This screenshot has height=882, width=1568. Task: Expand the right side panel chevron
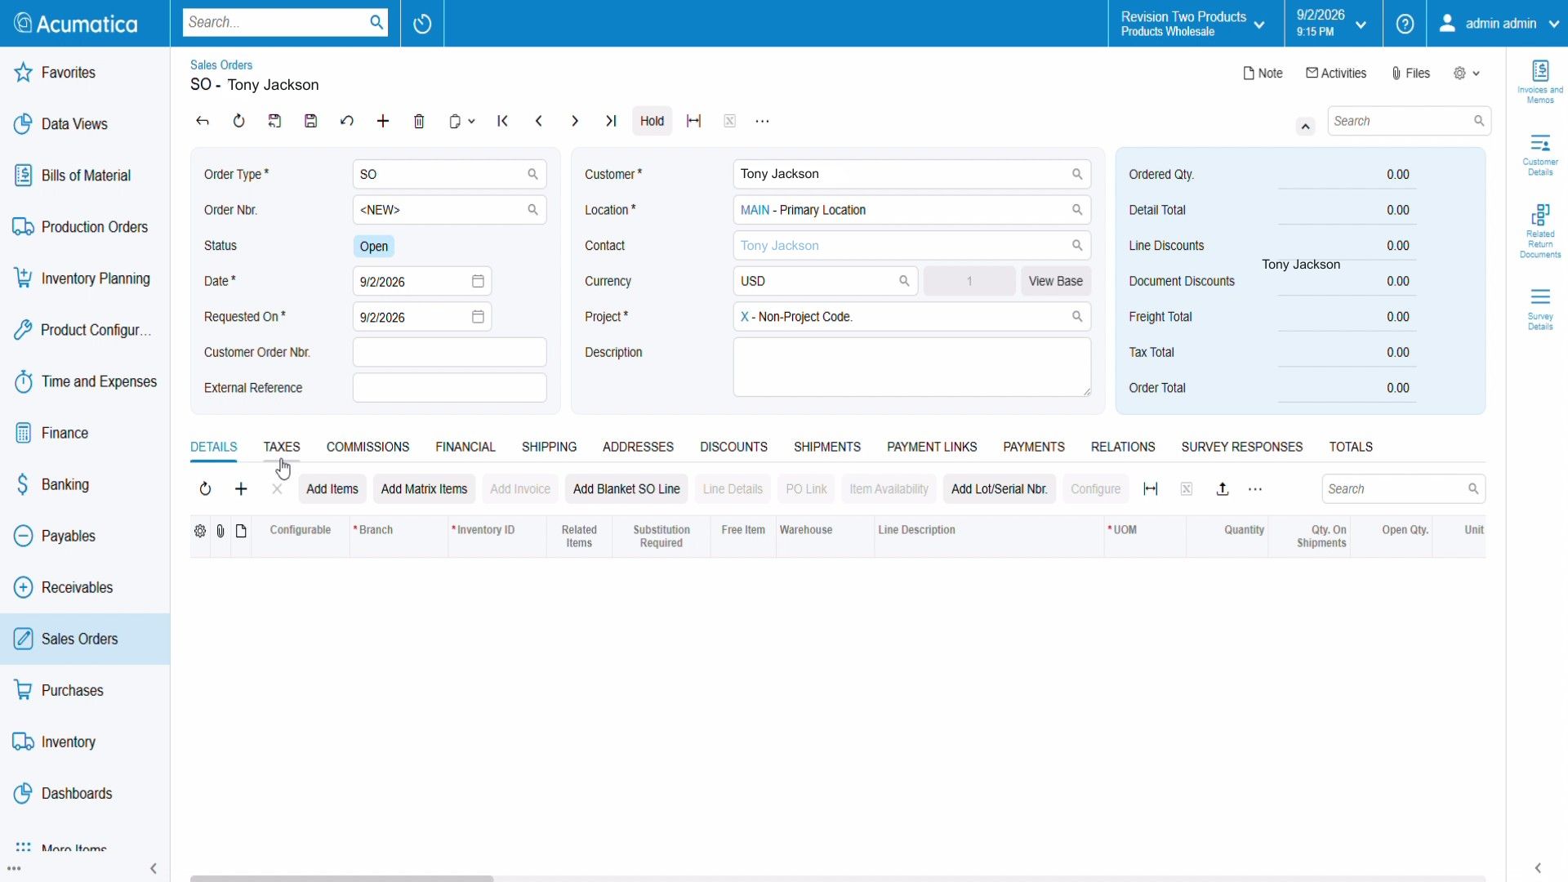point(1538,868)
